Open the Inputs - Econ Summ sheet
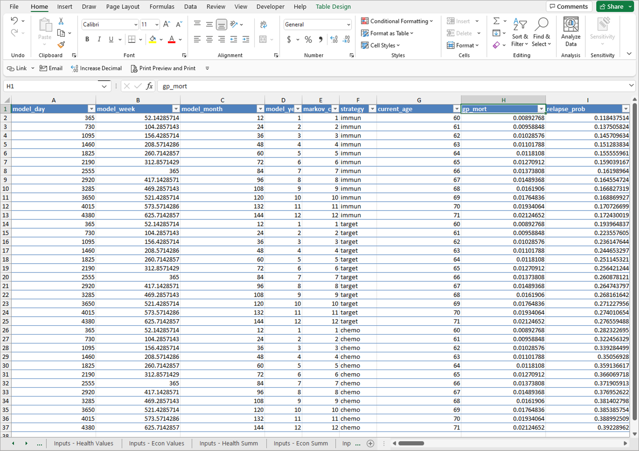The image size is (639, 451). (301, 444)
